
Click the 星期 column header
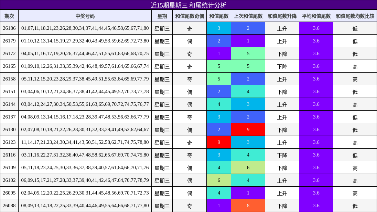(x=162, y=16)
